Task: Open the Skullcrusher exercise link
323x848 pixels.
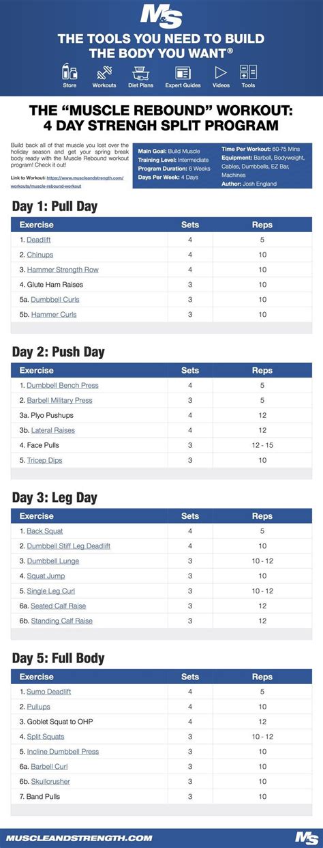Action: [50, 782]
